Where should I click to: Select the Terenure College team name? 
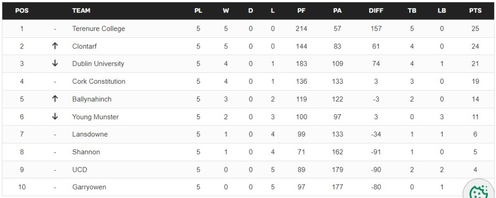[98, 29]
